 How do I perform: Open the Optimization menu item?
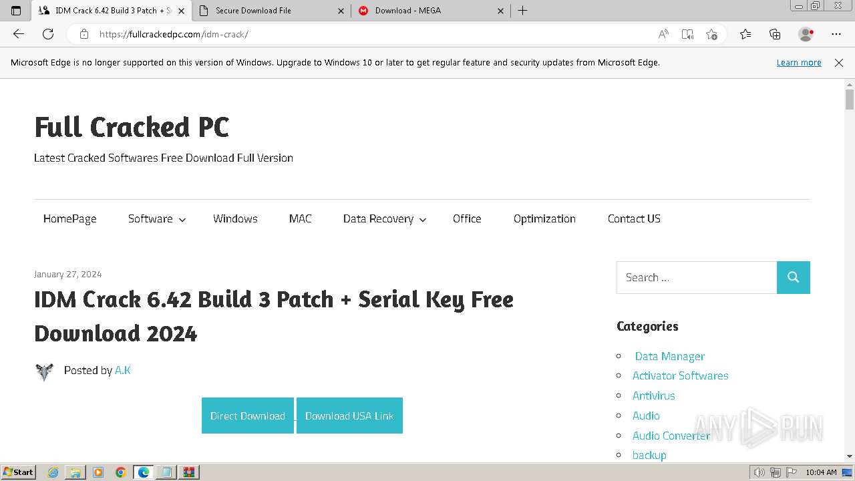pos(544,218)
